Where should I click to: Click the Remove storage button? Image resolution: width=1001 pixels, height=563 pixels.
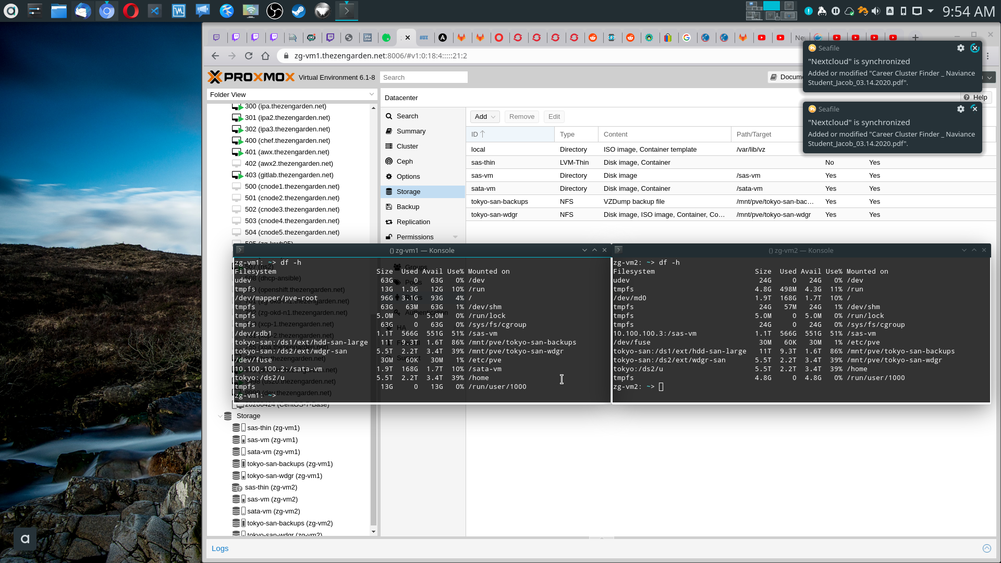click(x=521, y=117)
